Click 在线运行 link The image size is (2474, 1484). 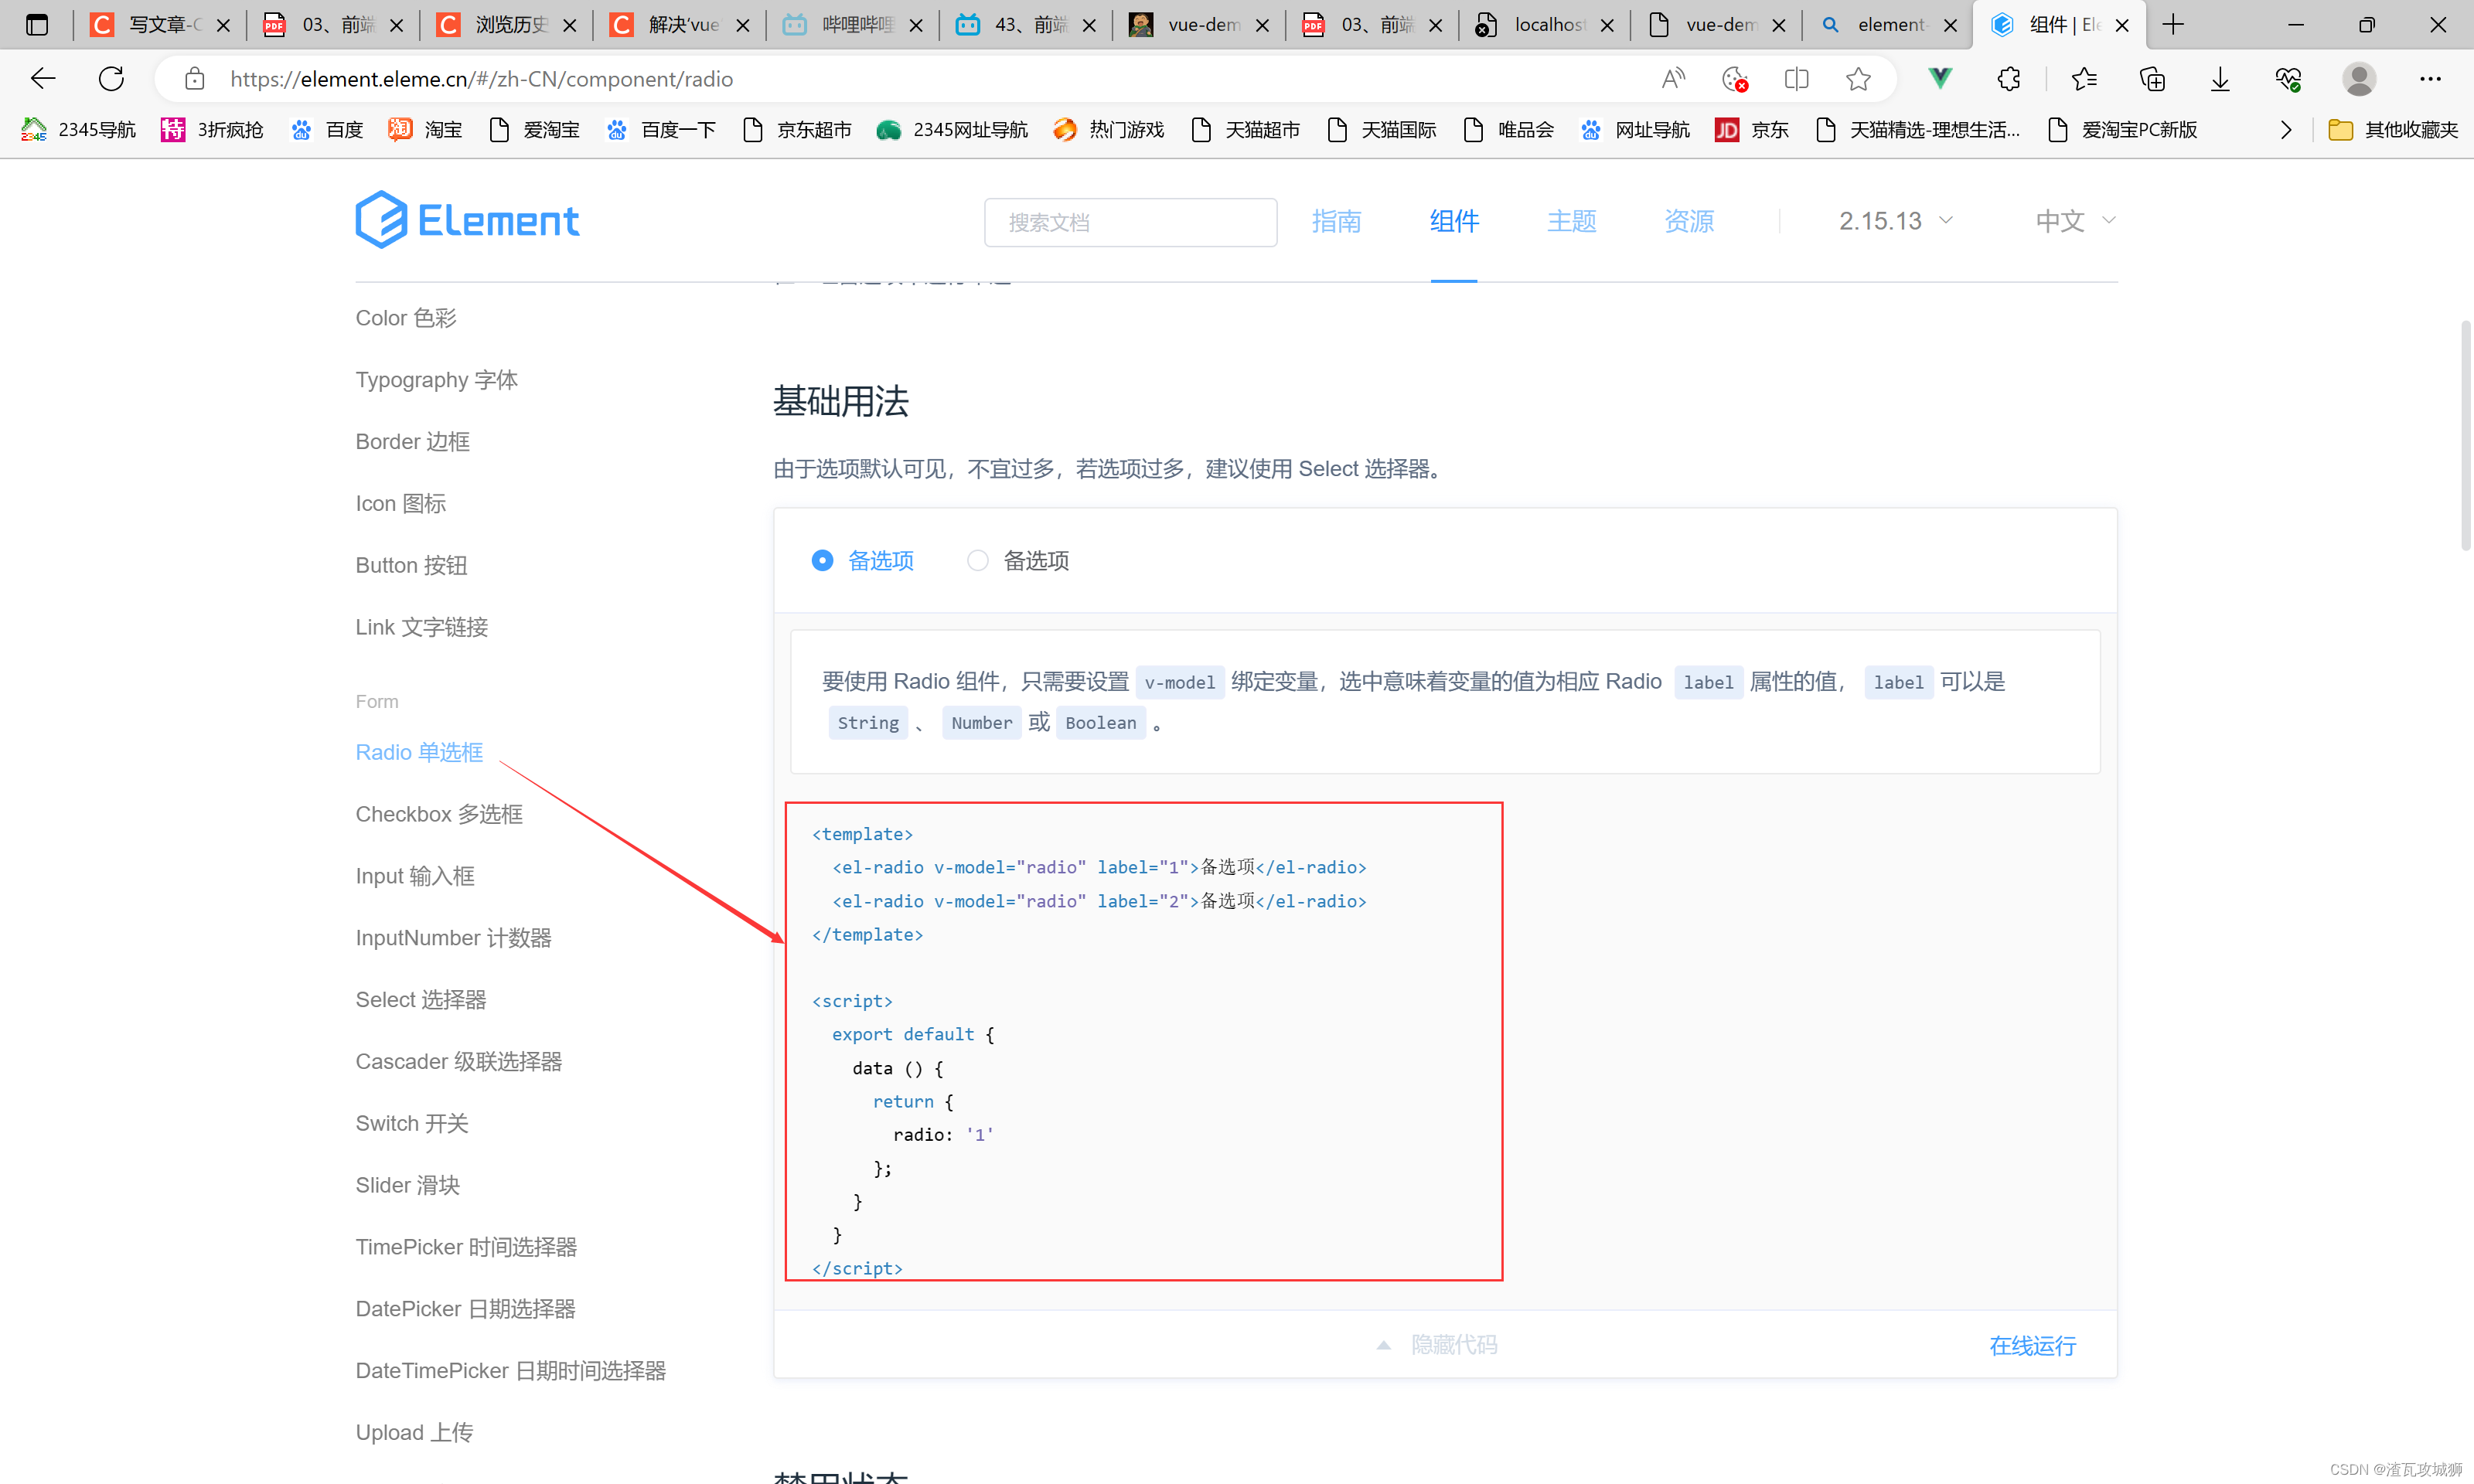2032,1346
